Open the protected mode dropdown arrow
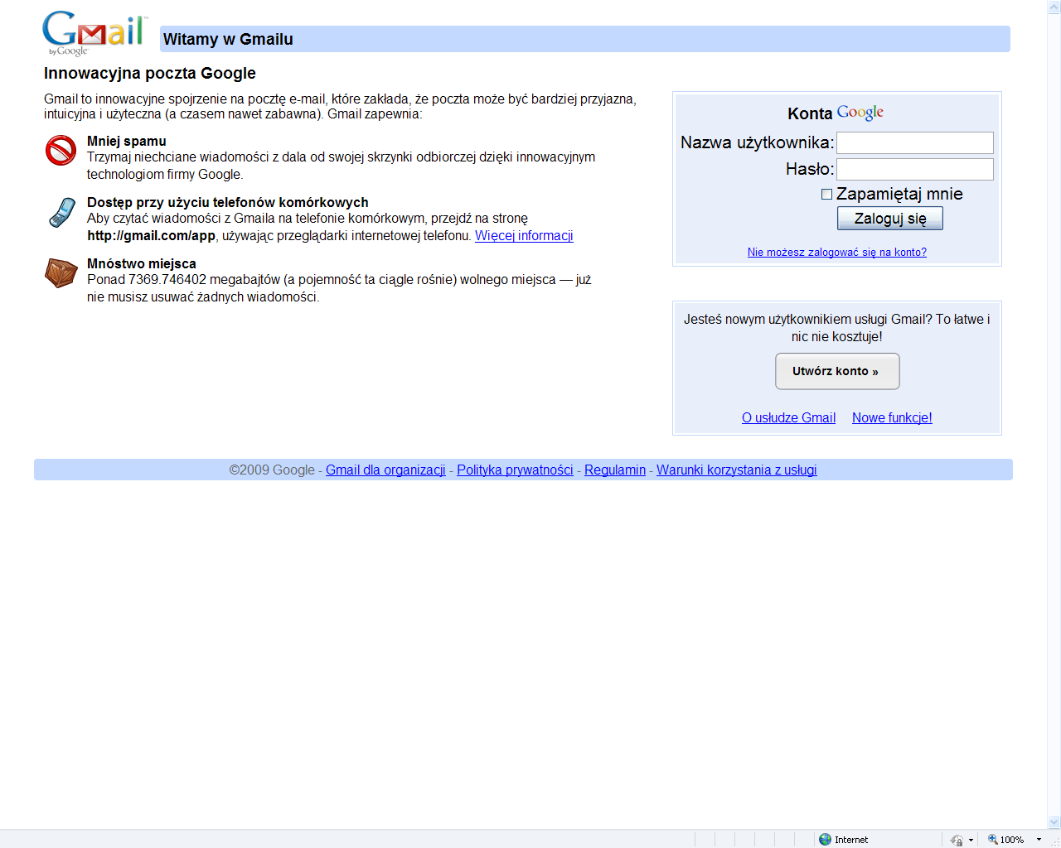The image size is (1061, 848). click(971, 840)
